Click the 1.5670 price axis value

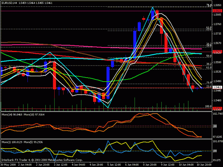(217, 43)
